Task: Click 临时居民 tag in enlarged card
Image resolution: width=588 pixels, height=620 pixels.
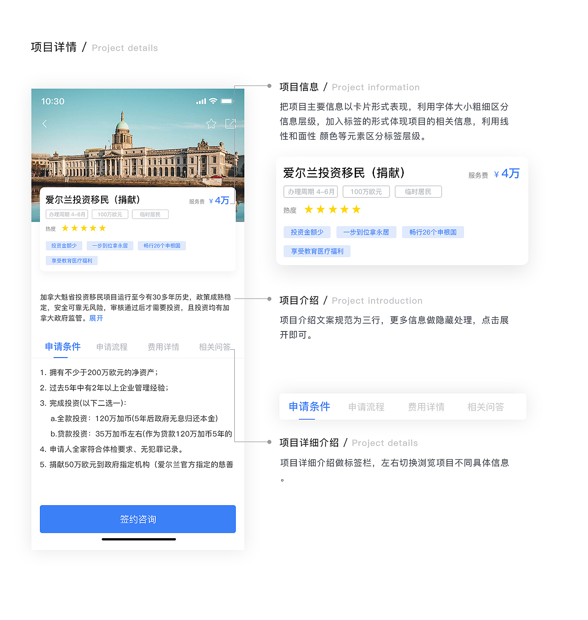Action: tap(418, 192)
